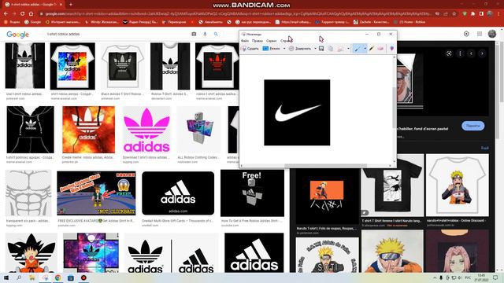Open the Tools menu in Snipping Tool

pos(272,41)
